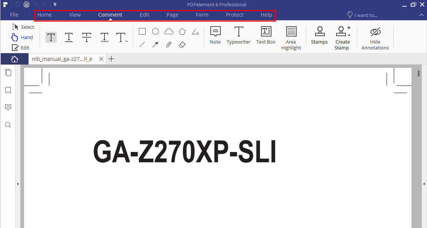Insert a Text Box
This screenshot has width=427, height=228.
tap(266, 35)
